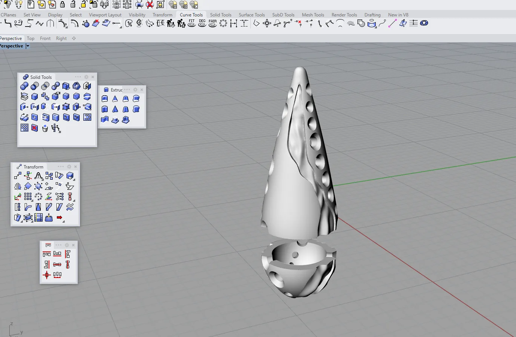This screenshot has width=516, height=337.
Task: Click the light bulb icon labeled B
Action: [x=183, y=4]
